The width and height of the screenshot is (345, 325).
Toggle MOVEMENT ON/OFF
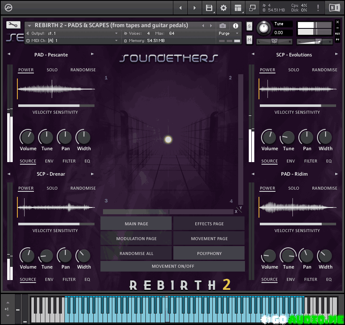click(173, 266)
